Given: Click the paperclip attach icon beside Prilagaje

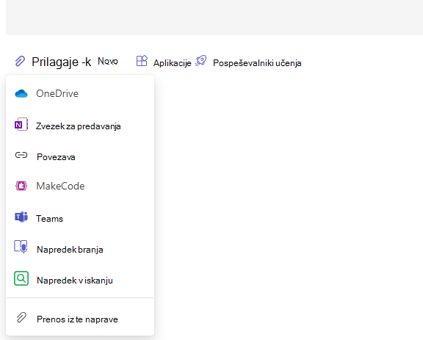Looking at the screenshot, I should coord(20,61).
